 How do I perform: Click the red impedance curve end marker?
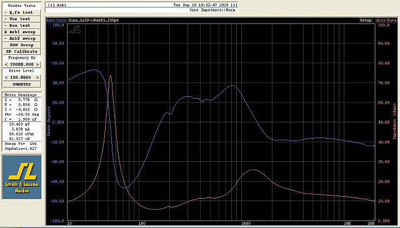[x=375, y=201]
